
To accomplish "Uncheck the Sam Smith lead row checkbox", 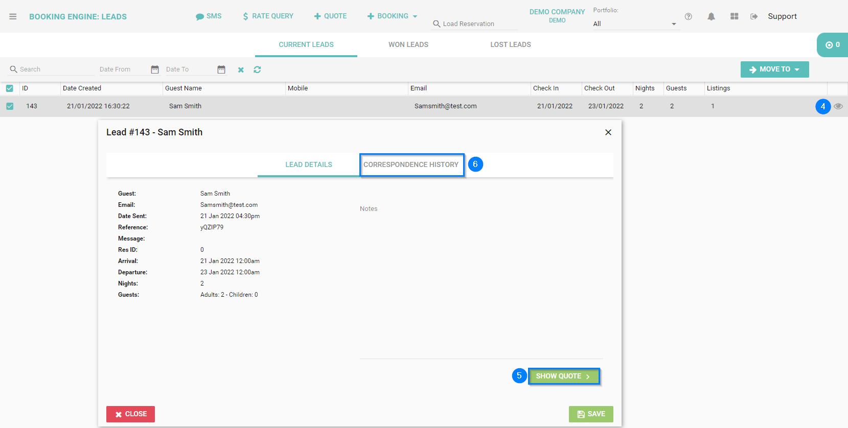I will (x=10, y=106).
